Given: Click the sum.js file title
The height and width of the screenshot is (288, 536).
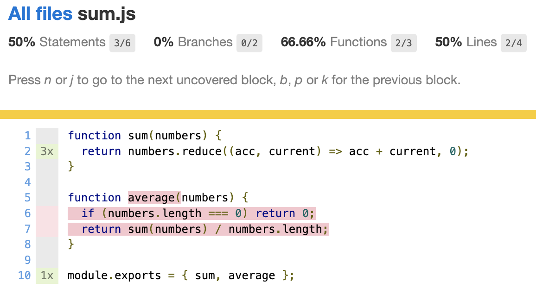Looking at the screenshot, I should click(x=107, y=14).
